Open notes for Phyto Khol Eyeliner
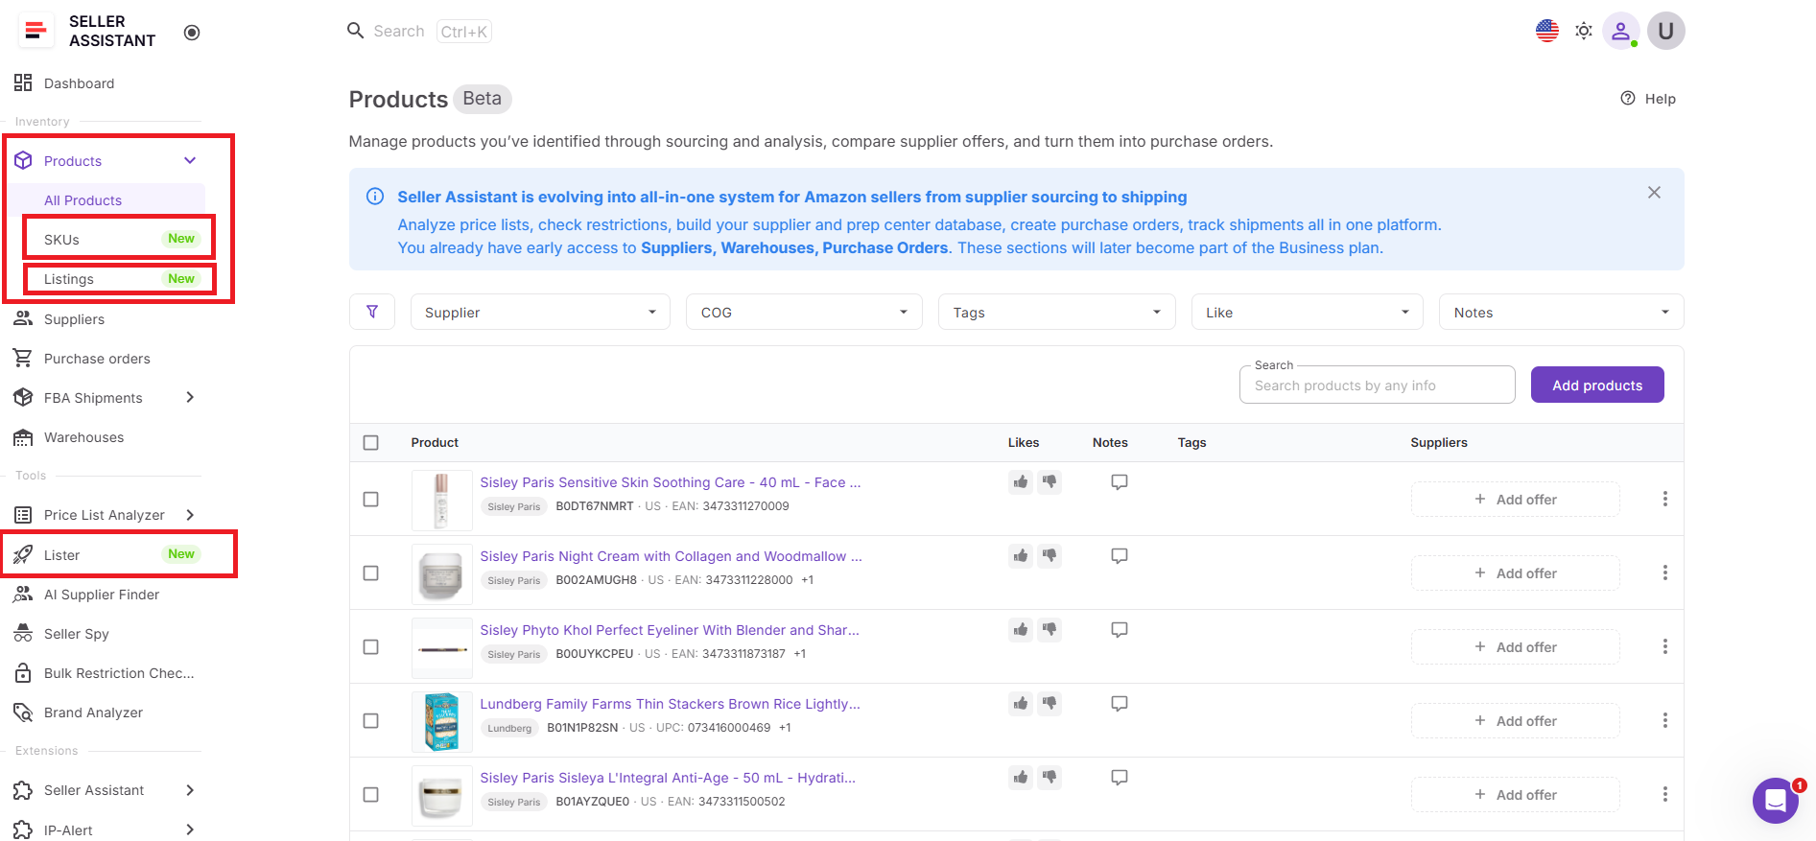 coord(1119,630)
